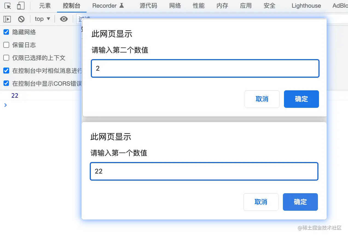This screenshot has width=348, height=237.
Task: Check 仅限已选择的上下文
Action: click(x=6, y=58)
